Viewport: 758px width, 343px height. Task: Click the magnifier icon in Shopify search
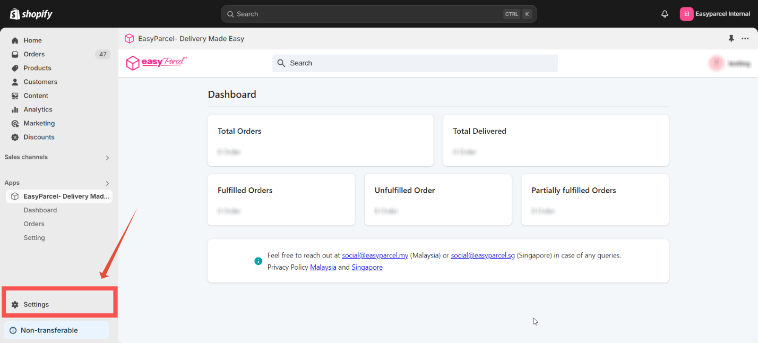coord(230,14)
